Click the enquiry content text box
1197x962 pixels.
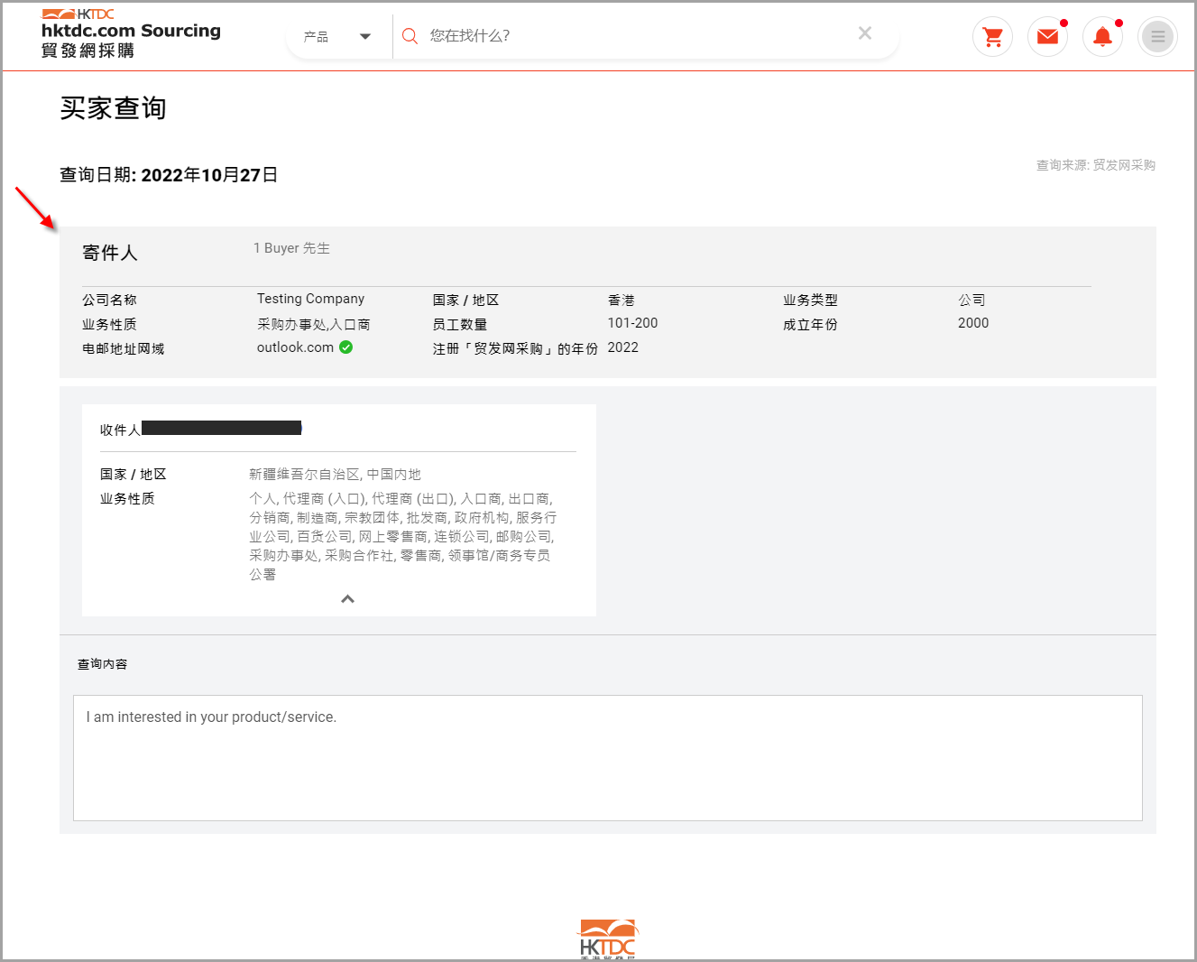click(x=607, y=758)
